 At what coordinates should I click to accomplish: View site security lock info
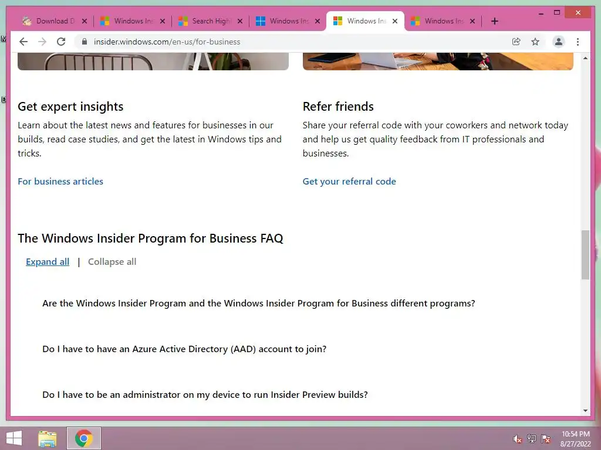tap(85, 42)
